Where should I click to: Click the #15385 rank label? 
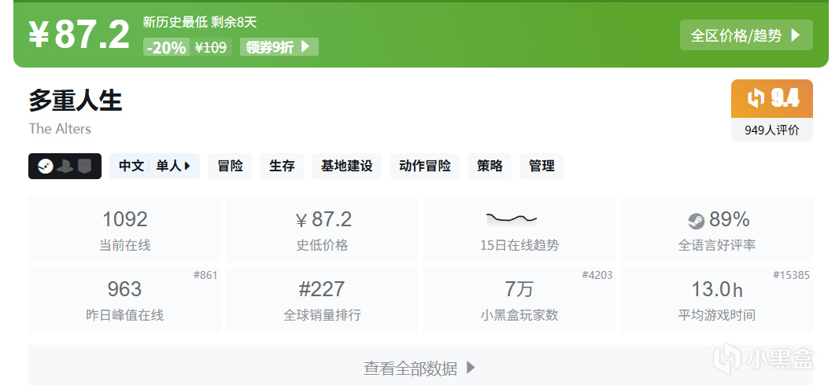791,276
